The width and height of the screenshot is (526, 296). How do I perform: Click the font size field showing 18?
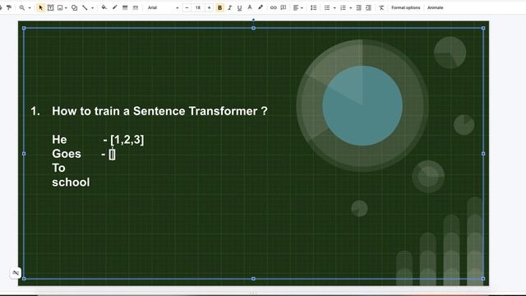[198, 7]
